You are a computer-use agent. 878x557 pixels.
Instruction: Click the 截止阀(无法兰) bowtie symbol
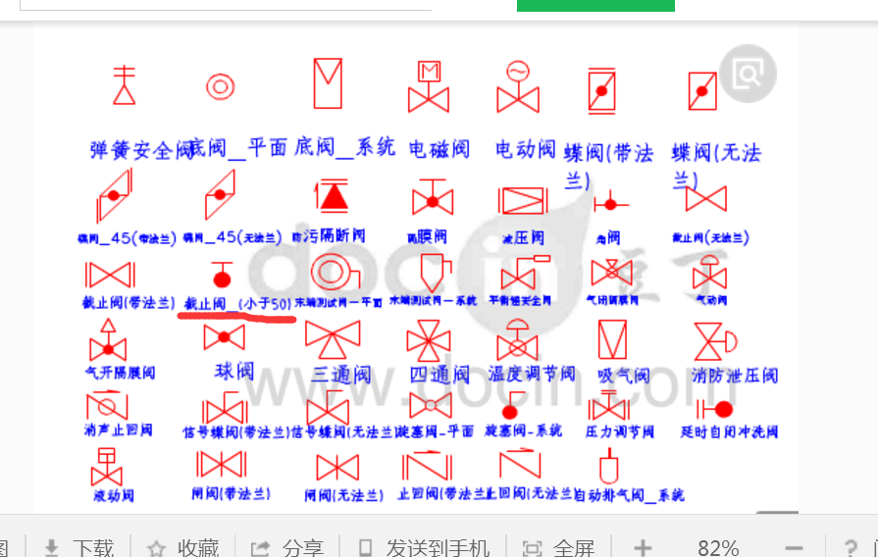pyautogui.click(x=706, y=199)
